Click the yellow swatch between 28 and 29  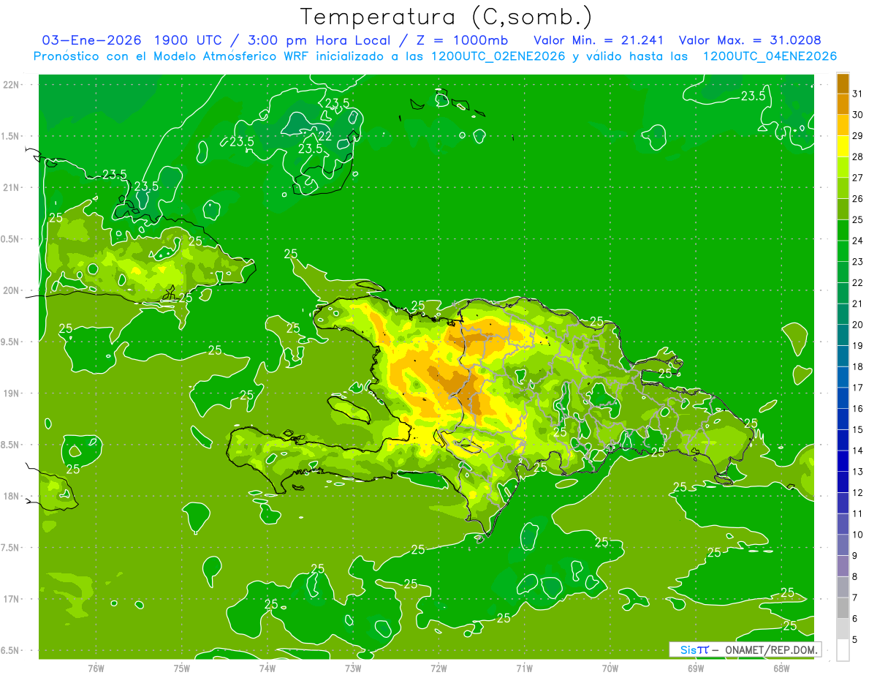843,146
